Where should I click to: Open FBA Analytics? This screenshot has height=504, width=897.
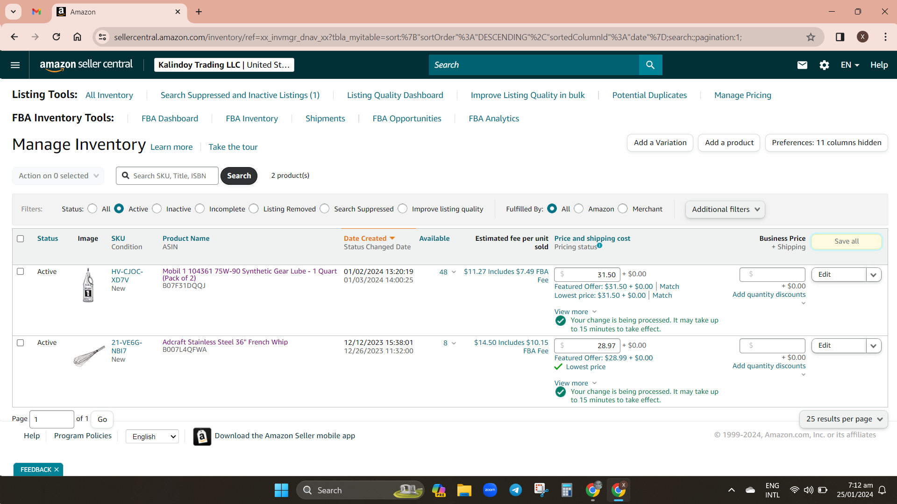(x=494, y=119)
